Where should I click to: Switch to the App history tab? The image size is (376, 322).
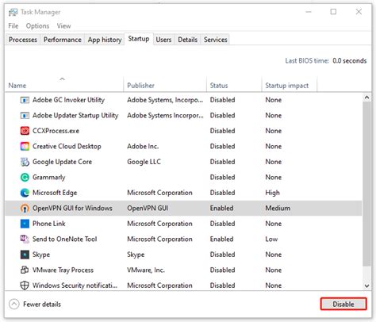(x=105, y=40)
